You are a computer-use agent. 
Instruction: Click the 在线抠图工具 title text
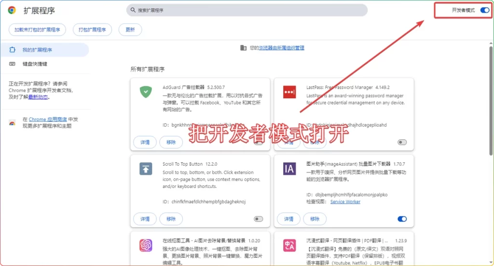[204, 241]
